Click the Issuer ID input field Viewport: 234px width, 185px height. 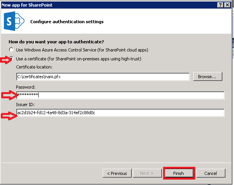tap(120, 113)
